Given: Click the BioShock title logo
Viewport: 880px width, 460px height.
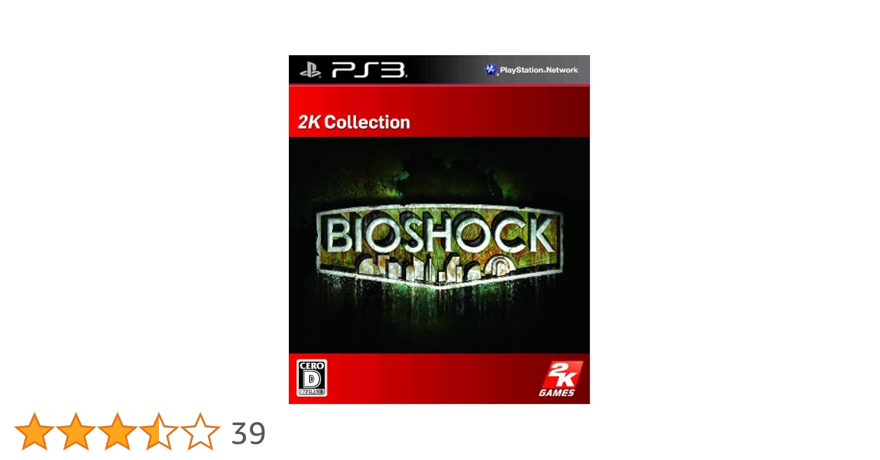Looking at the screenshot, I should point(439,244).
